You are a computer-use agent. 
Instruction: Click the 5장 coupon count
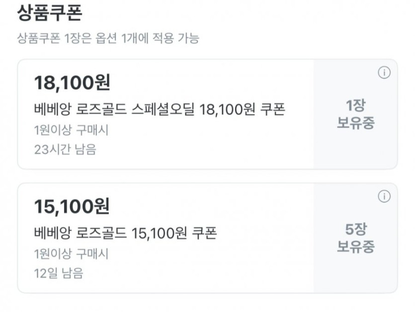click(x=355, y=229)
